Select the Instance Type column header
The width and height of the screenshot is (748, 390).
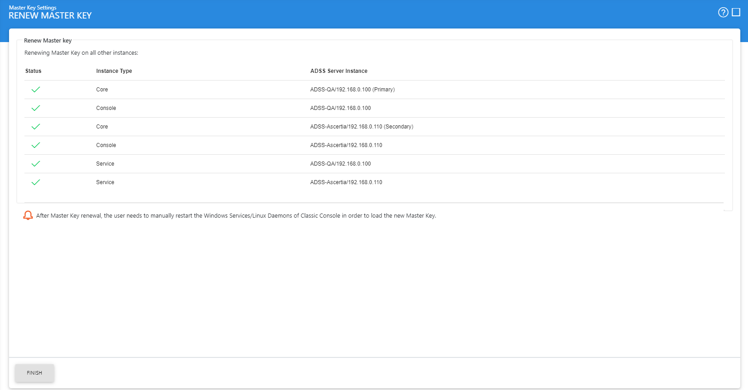point(114,71)
